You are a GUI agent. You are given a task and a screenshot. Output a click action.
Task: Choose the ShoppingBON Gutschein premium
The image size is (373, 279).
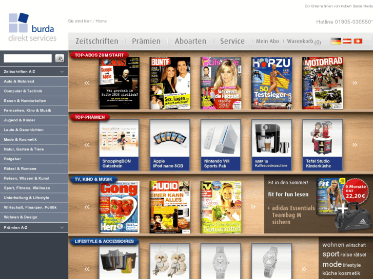click(119, 145)
